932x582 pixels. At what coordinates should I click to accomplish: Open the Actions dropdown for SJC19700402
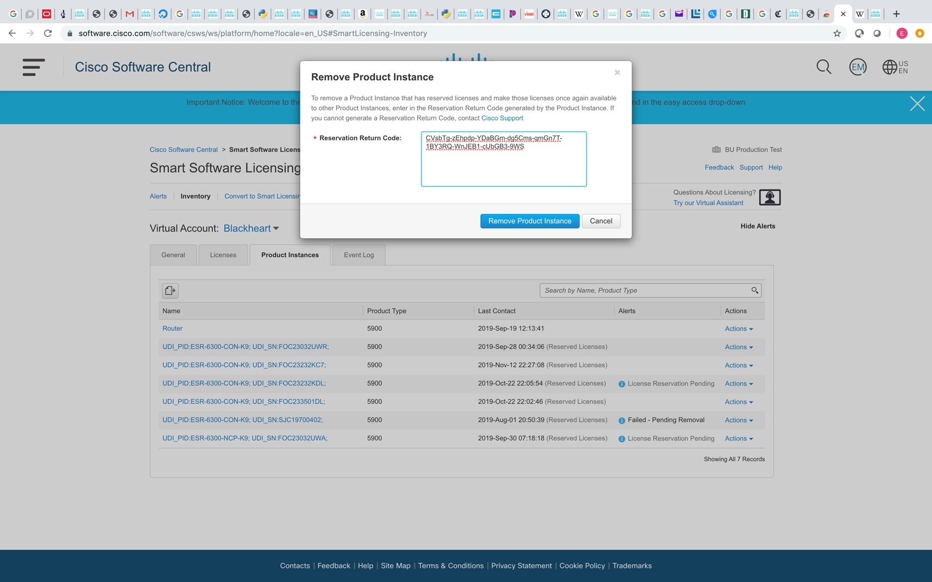coord(739,420)
